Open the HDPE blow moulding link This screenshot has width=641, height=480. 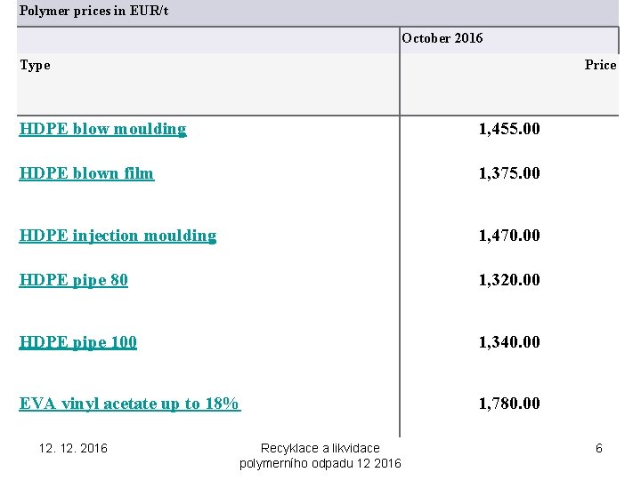[102, 129]
